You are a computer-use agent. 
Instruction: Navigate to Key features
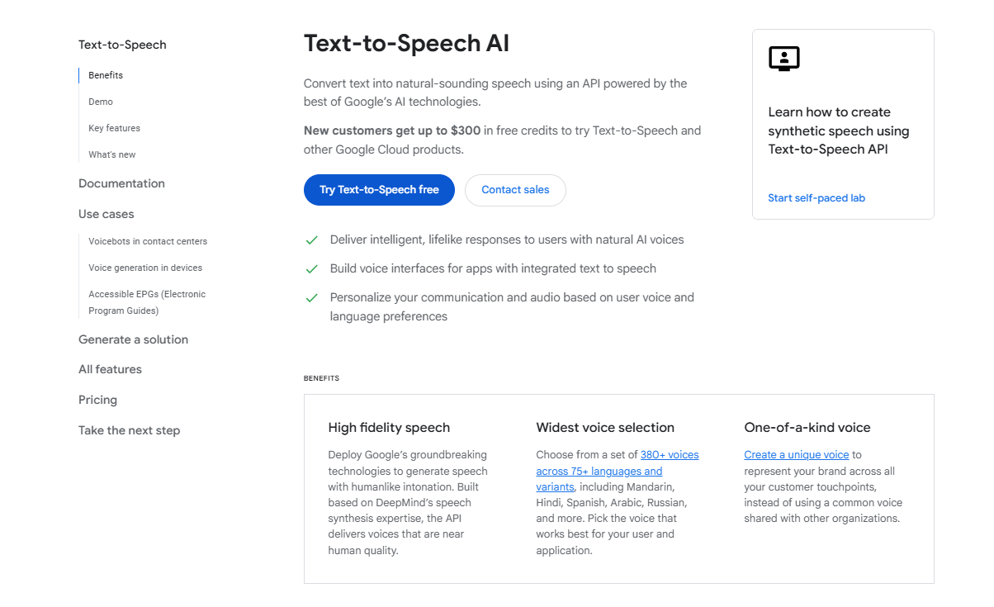(x=114, y=128)
